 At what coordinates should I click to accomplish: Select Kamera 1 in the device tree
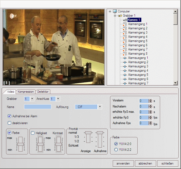tap(134, 20)
